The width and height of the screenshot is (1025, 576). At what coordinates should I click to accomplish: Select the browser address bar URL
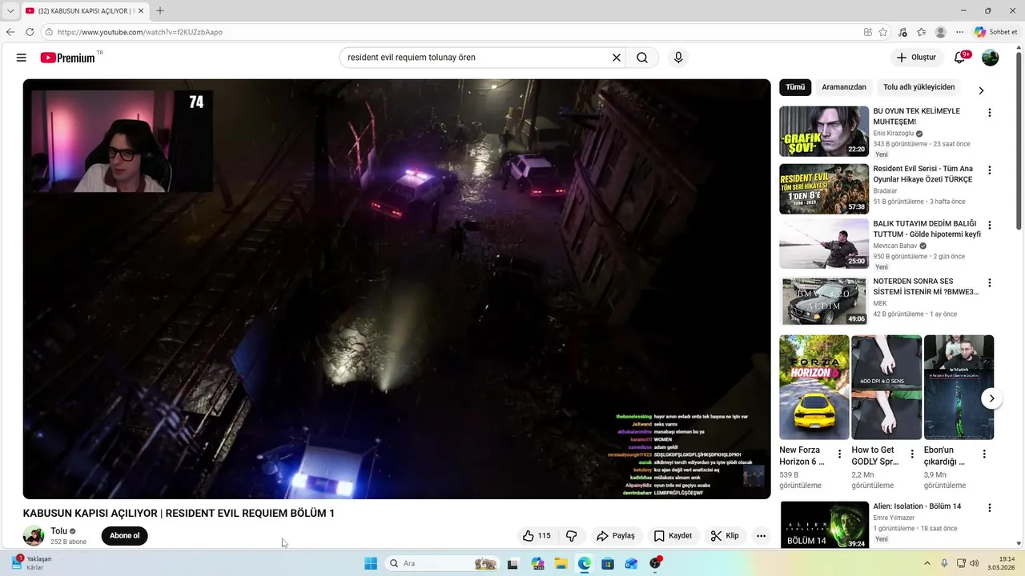tap(140, 32)
